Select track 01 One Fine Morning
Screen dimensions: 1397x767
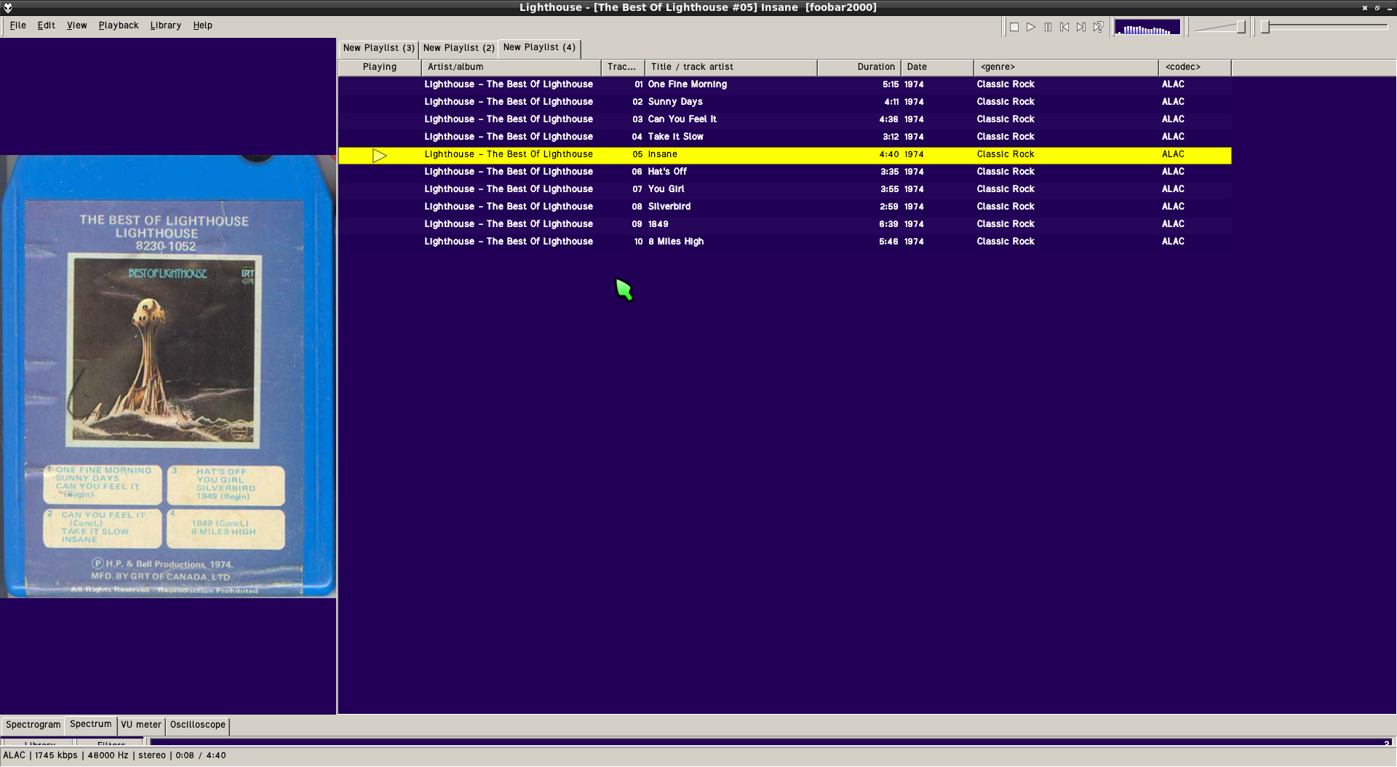pyautogui.click(x=785, y=84)
